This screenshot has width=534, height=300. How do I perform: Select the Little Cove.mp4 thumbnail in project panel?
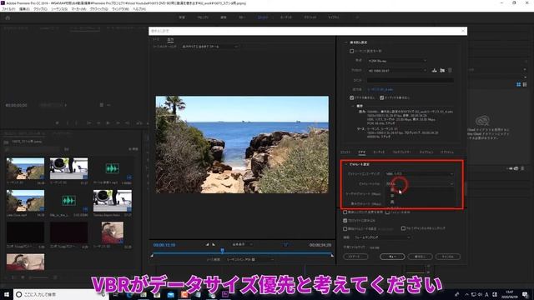tap(25, 201)
